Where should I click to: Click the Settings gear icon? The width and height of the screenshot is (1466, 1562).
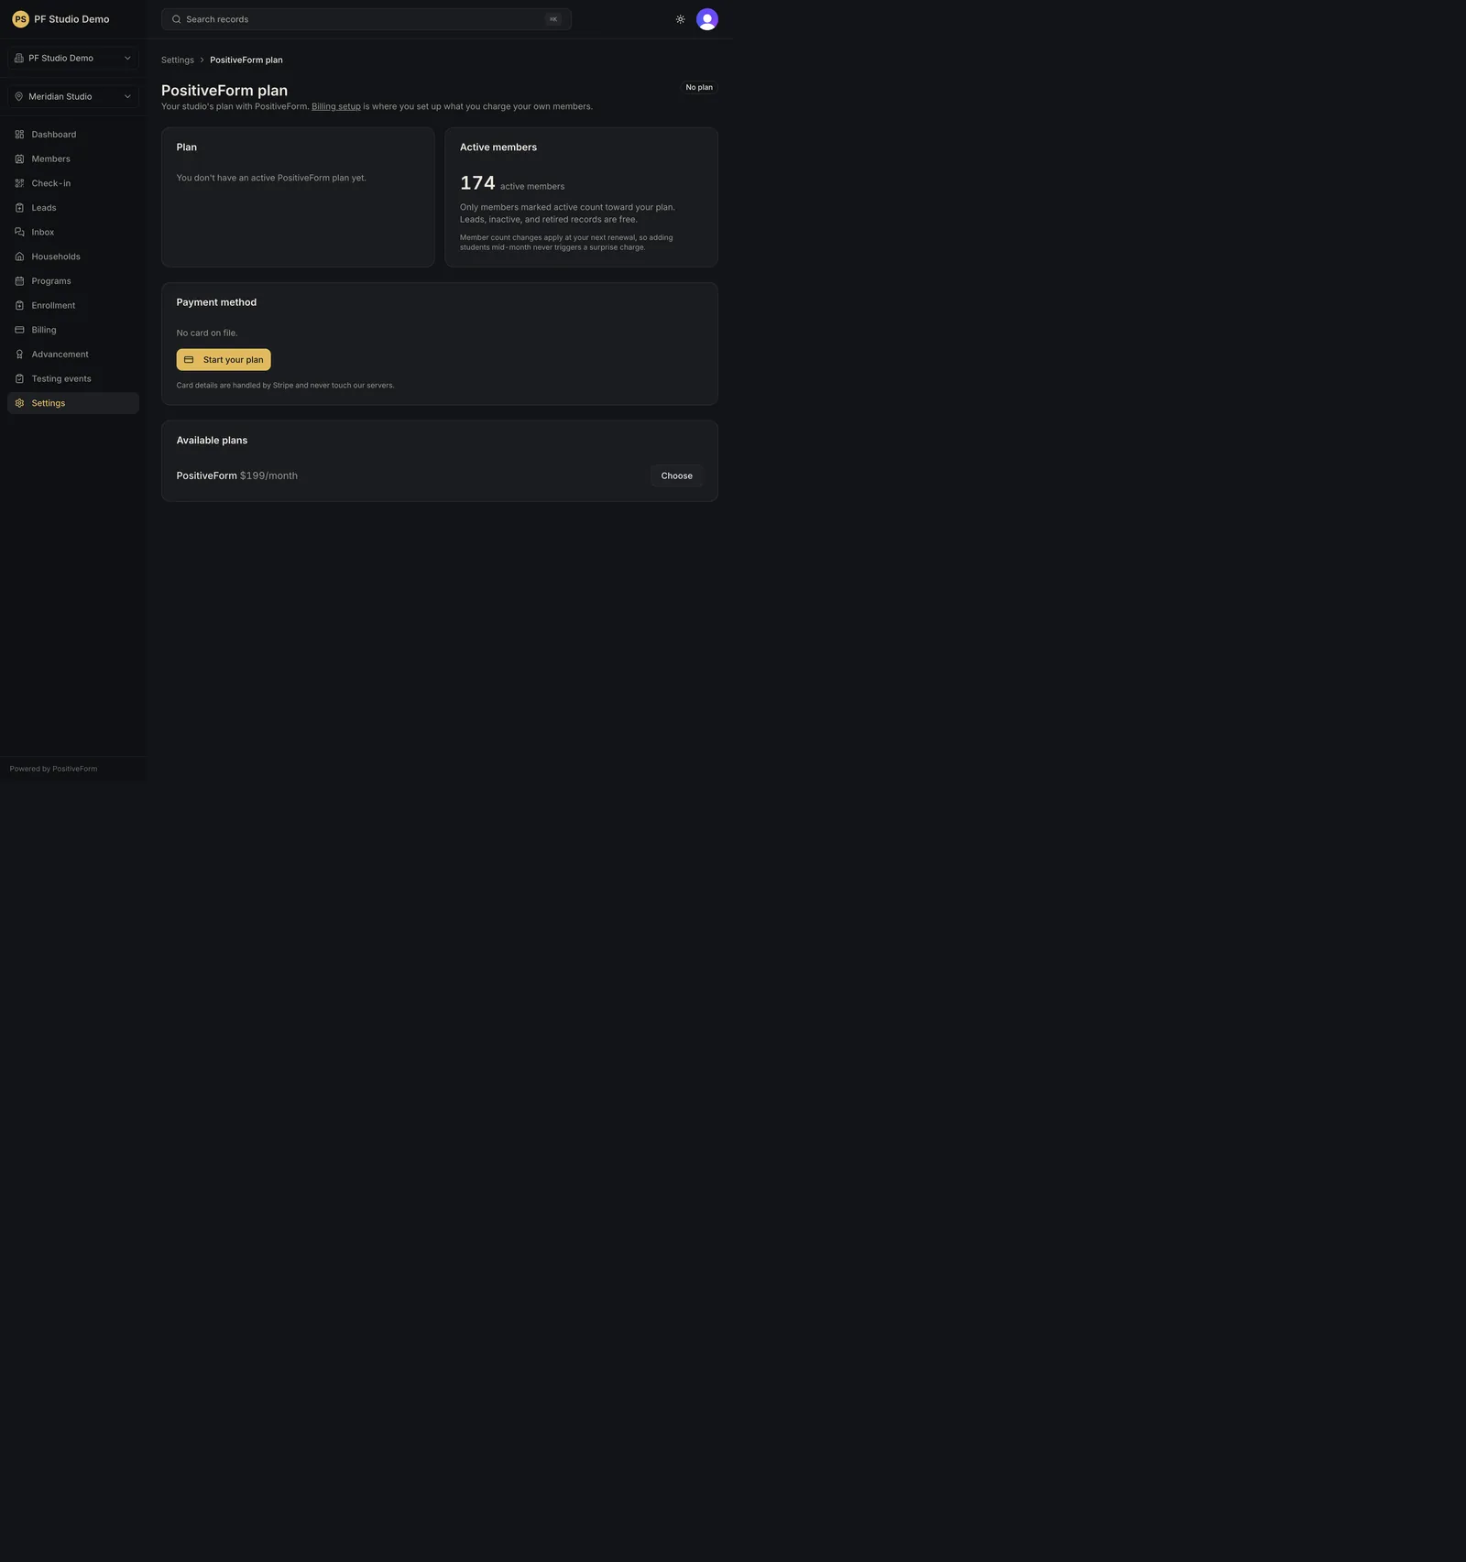point(19,403)
